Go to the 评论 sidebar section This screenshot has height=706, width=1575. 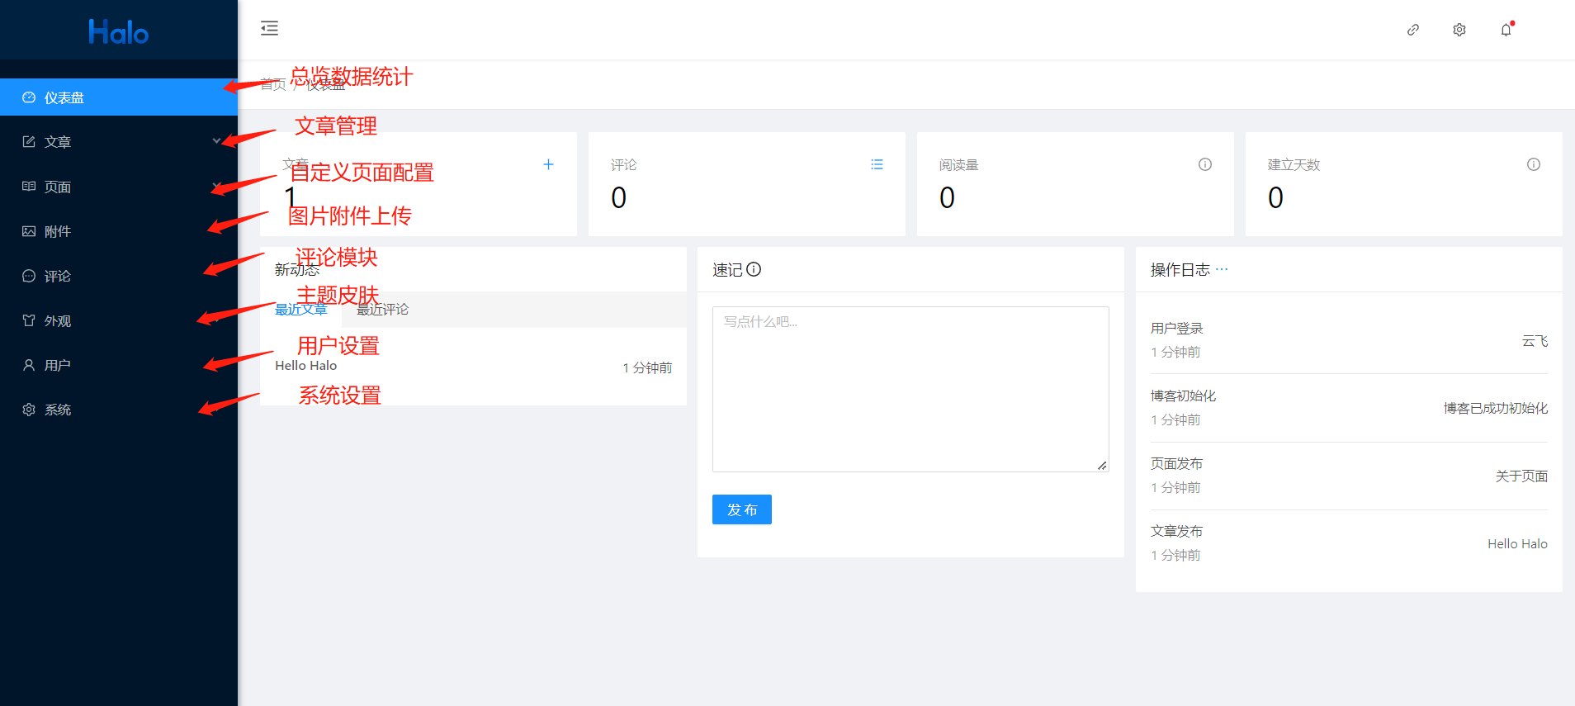58,276
